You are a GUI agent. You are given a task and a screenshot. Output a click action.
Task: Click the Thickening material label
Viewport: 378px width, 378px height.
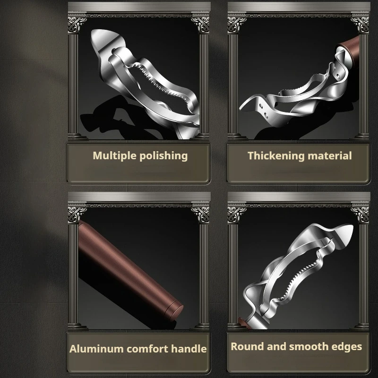pyautogui.click(x=300, y=156)
